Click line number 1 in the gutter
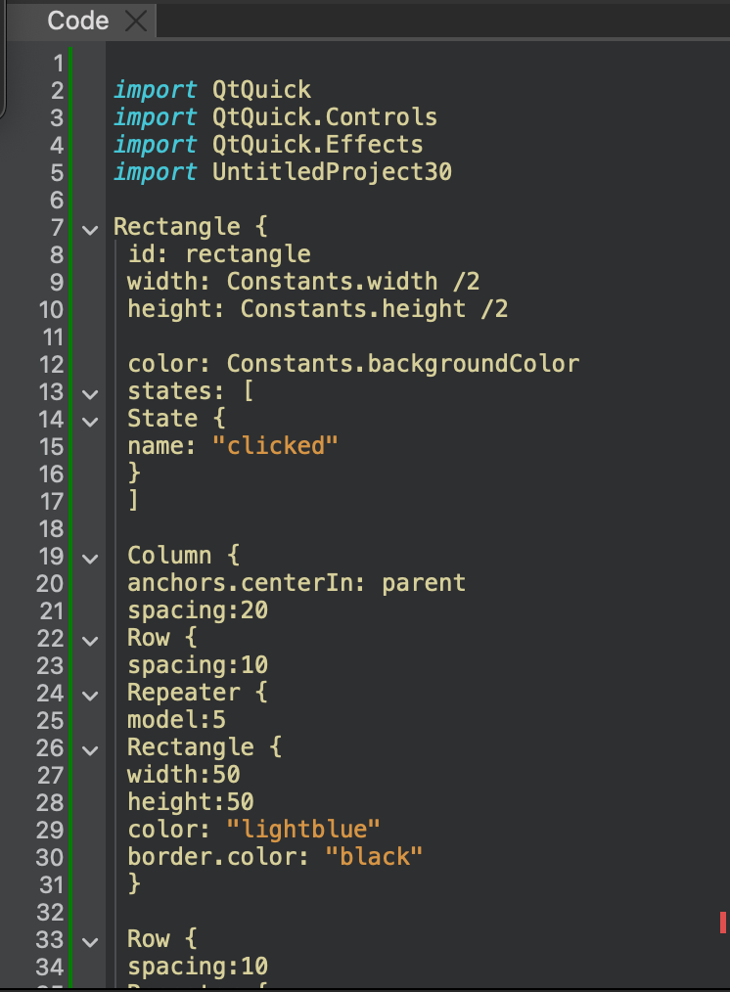 point(57,63)
